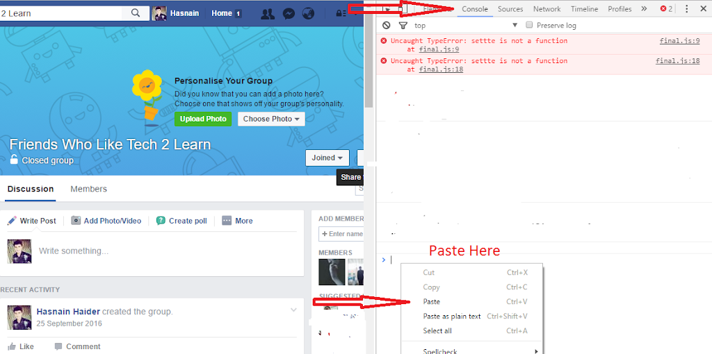The height and width of the screenshot is (354, 712).
Task: Open final.js:18 source link at right
Action: pos(678,61)
